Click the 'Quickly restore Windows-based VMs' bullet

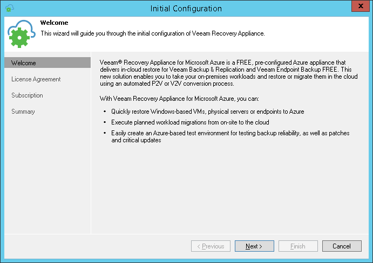208,112
